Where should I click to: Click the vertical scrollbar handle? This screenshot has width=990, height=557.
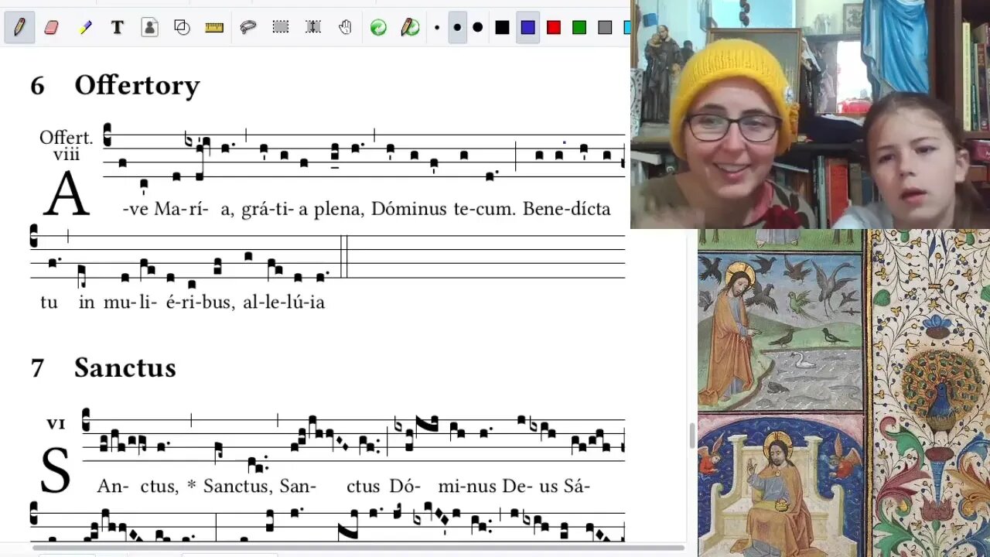(691, 436)
